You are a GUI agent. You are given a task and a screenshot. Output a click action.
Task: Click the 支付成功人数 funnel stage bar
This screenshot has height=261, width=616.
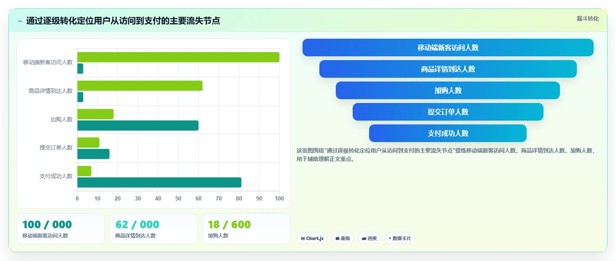pos(448,133)
